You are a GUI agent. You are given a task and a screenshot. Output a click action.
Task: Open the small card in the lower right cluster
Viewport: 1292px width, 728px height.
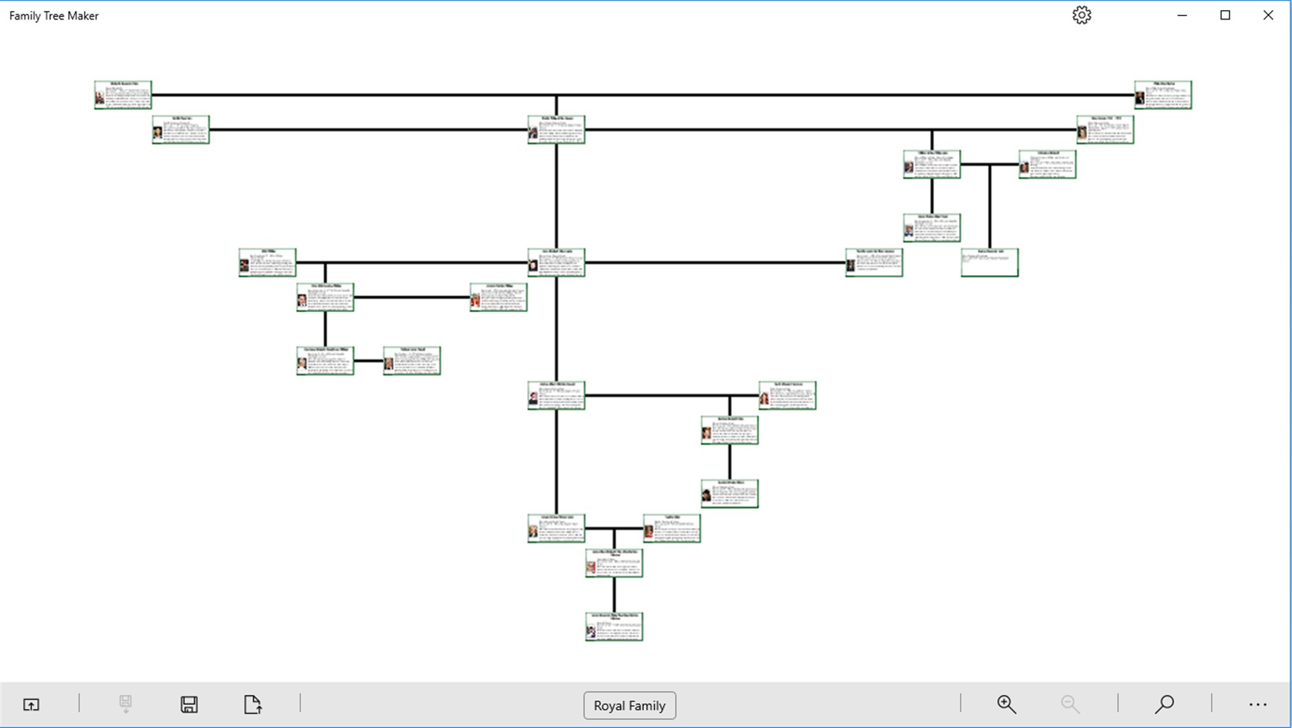(x=729, y=493)
